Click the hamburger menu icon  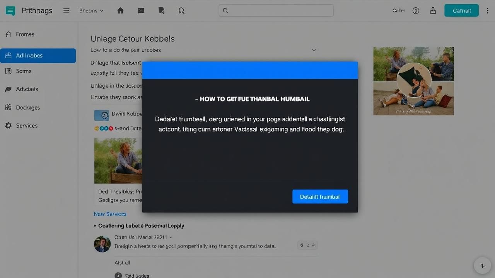[66, 11]
